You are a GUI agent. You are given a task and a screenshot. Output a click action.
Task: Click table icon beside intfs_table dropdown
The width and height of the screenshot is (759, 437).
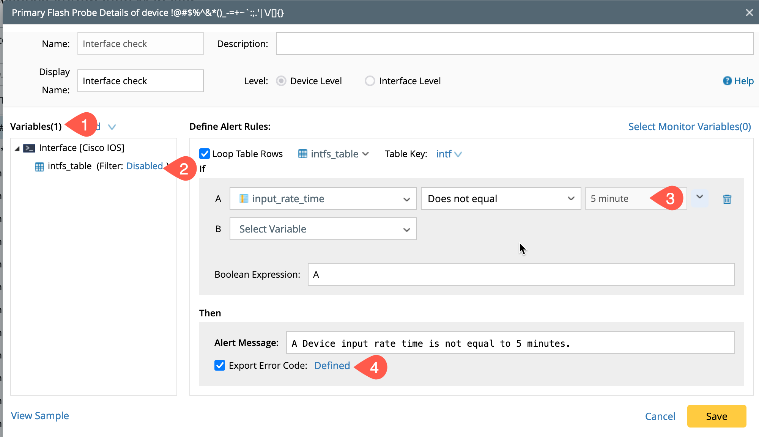(302, 154)
